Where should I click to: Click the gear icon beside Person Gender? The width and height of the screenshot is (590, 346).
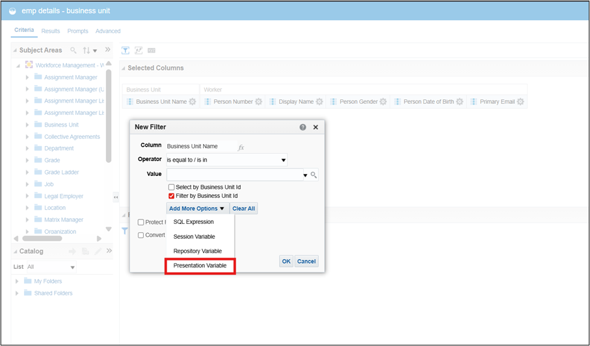pos(383,102)
